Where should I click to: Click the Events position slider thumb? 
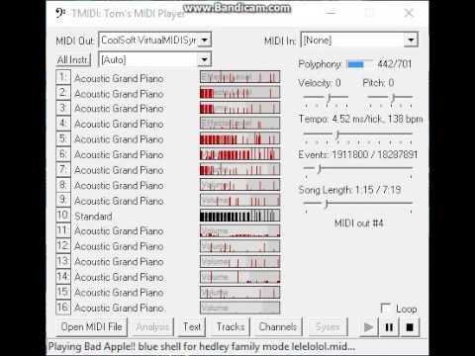(319, 169)
